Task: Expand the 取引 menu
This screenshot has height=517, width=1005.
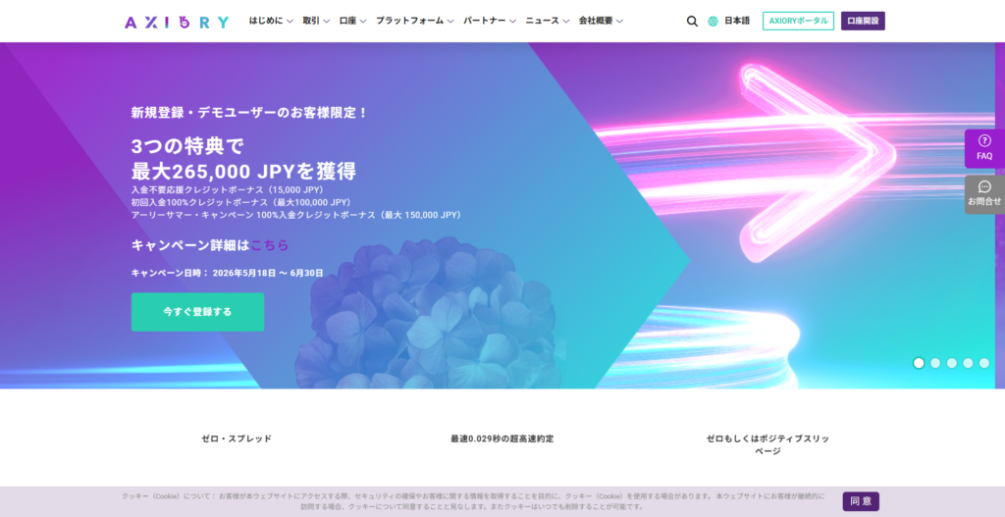Action: click(x=317, y=21)
